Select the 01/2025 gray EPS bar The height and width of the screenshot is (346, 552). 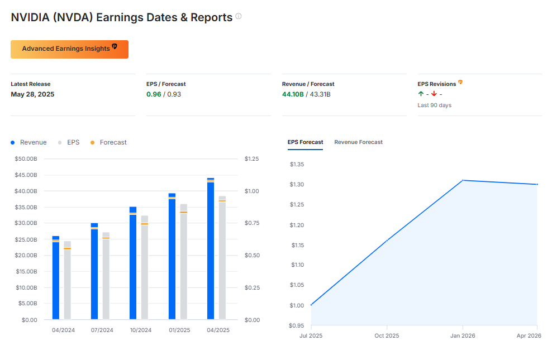coord(184,262)
